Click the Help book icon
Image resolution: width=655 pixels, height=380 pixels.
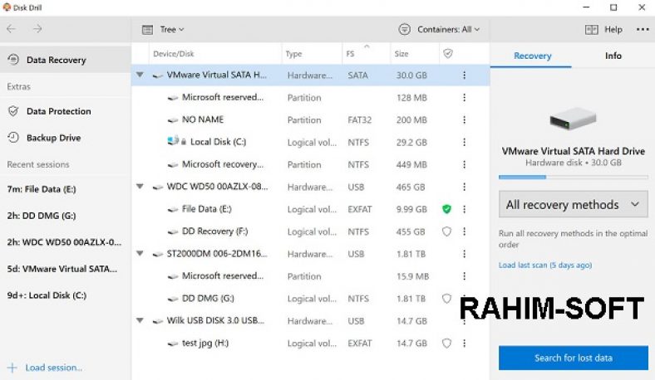591,30
